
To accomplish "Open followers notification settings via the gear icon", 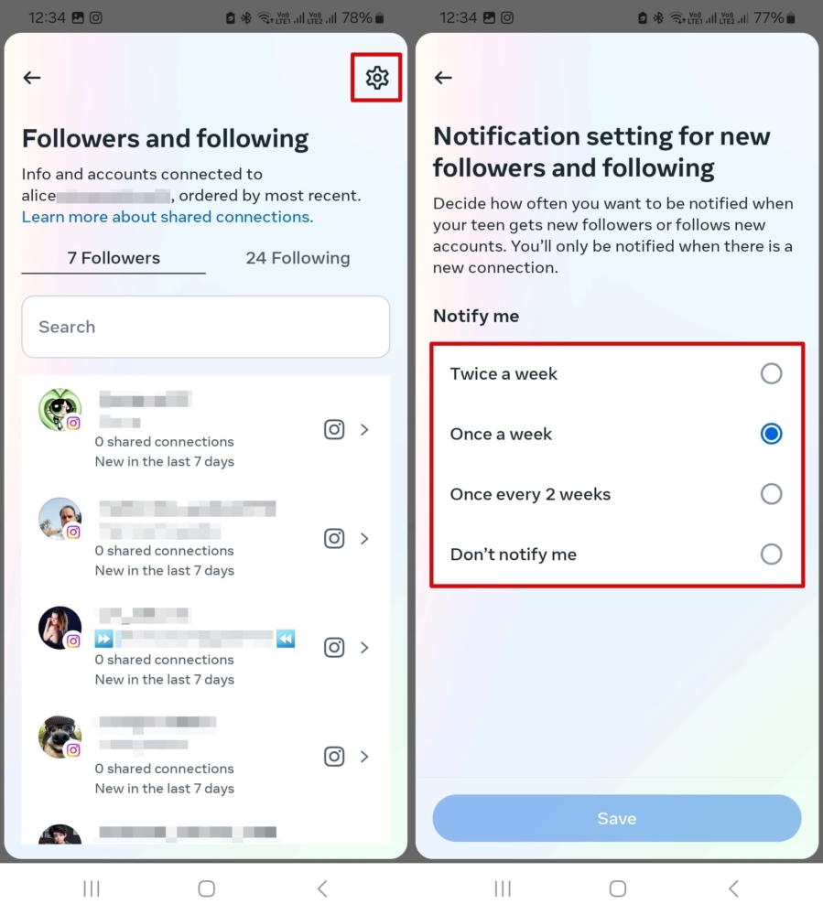I will (375, 78).
